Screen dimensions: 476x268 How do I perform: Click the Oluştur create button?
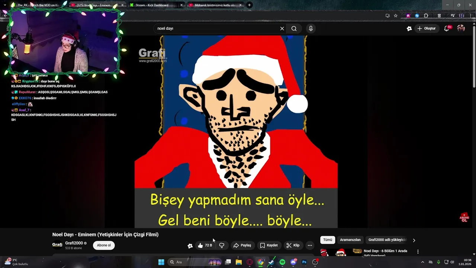[427, 29]
